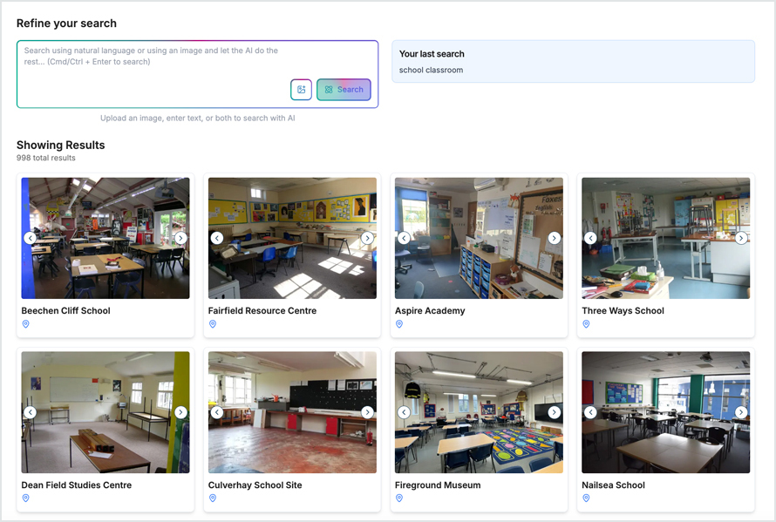Show previous image for Fairfield Resource Centre

pyautogui.click(x=217, y=238)
